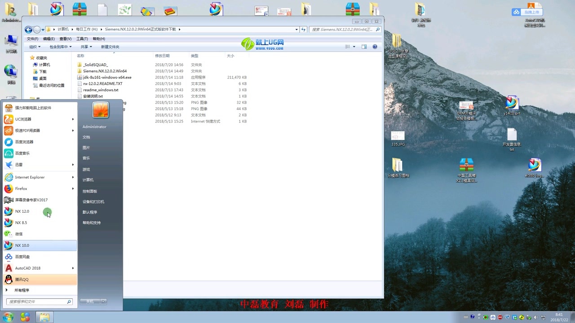The width and height of the screenshot is (575, 323).
Task: Open the 文件(F) menu in Explorer
Action: [x=32, y=39]
